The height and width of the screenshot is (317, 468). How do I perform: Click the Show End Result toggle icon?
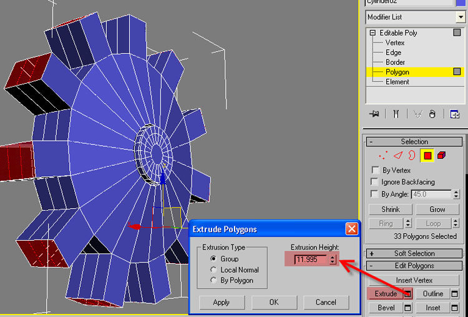pyautogui.click(x=396, y=114)
